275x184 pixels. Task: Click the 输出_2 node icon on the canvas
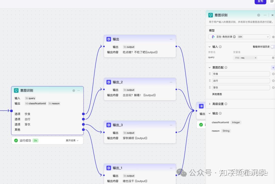(109, 82)
